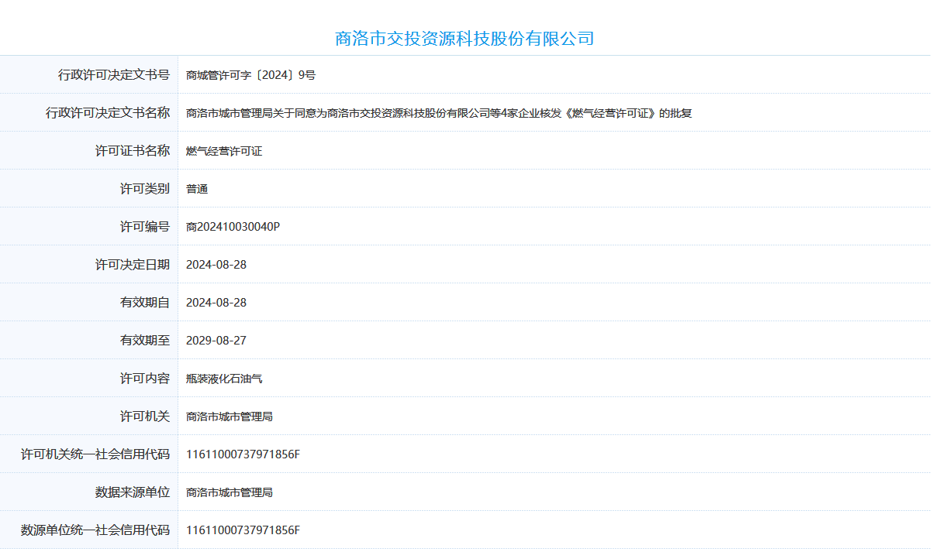Viewport: 932px width, 552px height.
Task: Select the label 行政许可决定文书号
Action: point(114,75)
